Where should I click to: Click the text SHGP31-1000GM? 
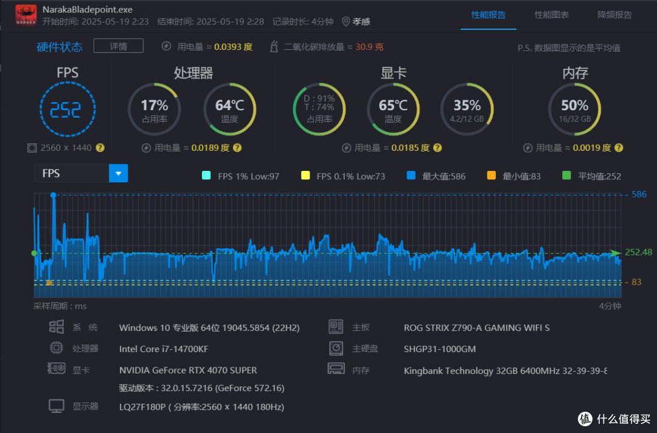click(440, 349)
